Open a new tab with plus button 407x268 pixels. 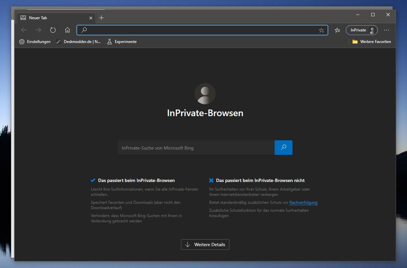[101, 18]
